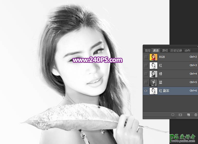198x144 pixels.
Task: Select the 通道 (Channels) tab
Action: tap(156, 50)
